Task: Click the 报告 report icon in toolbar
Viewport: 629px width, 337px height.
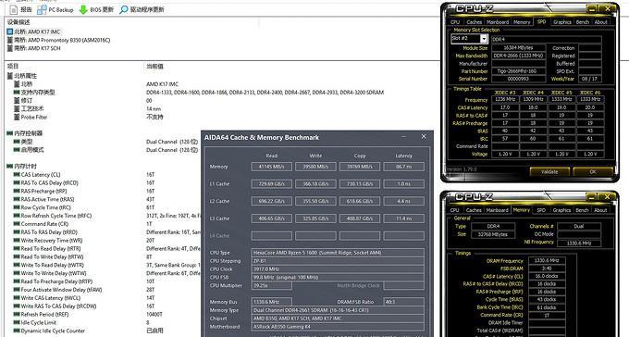Action: point(13,9)
